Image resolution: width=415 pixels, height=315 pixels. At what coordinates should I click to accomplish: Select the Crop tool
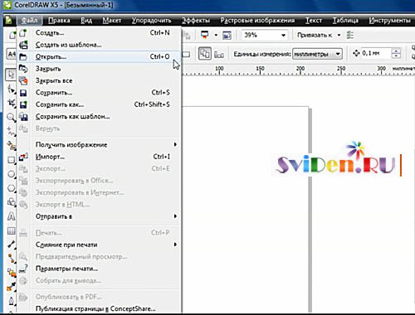pos(11,103)
